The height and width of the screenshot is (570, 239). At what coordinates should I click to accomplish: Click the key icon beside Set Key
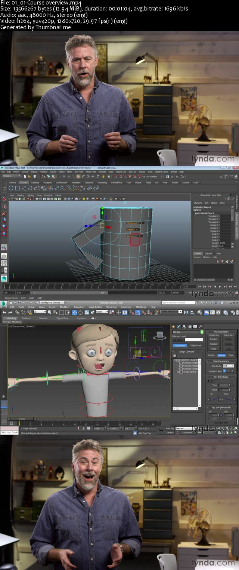pyautogui.click(x=161, y=430)
